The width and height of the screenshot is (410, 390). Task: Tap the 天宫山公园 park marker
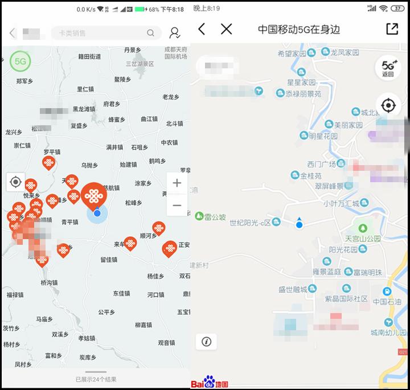coord(362,228)
